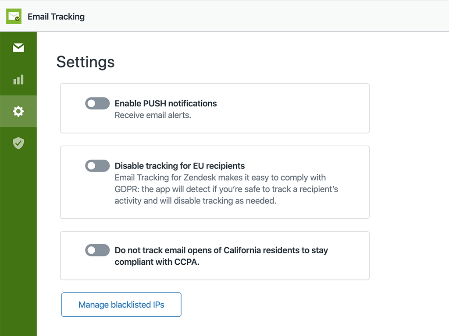
Task: Click Disable tracking for EU recipients label
Action: click(180, 166)
